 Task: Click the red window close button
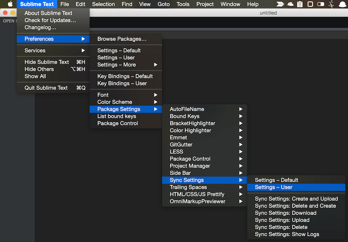coord(5,13)
